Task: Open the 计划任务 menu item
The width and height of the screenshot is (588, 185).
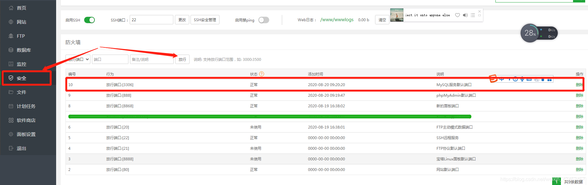Action: 26,106
